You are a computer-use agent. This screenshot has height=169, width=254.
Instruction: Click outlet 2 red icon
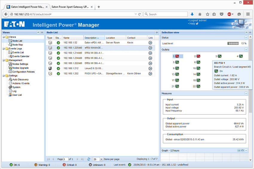(198, 56)
